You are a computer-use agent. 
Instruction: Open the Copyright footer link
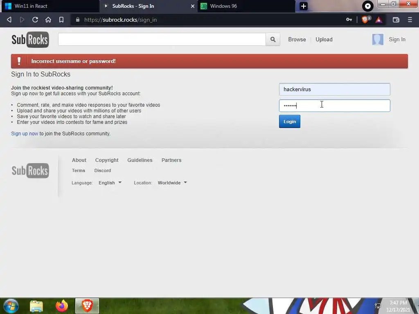tap(107, 160)
